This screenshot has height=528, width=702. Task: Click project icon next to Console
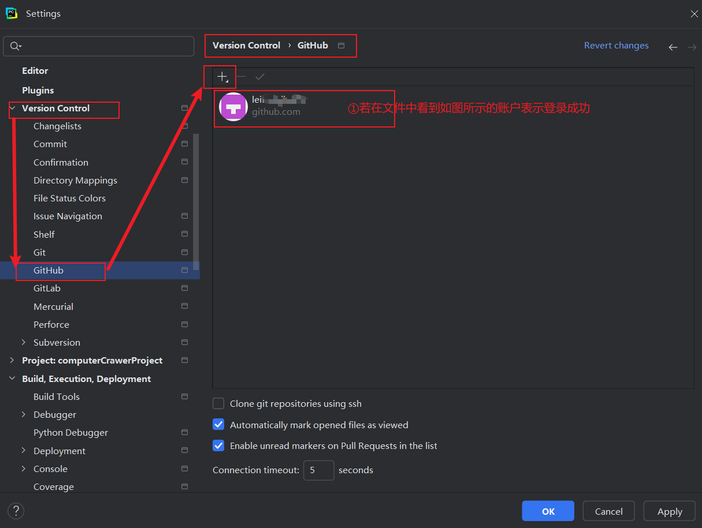(185, 469)
